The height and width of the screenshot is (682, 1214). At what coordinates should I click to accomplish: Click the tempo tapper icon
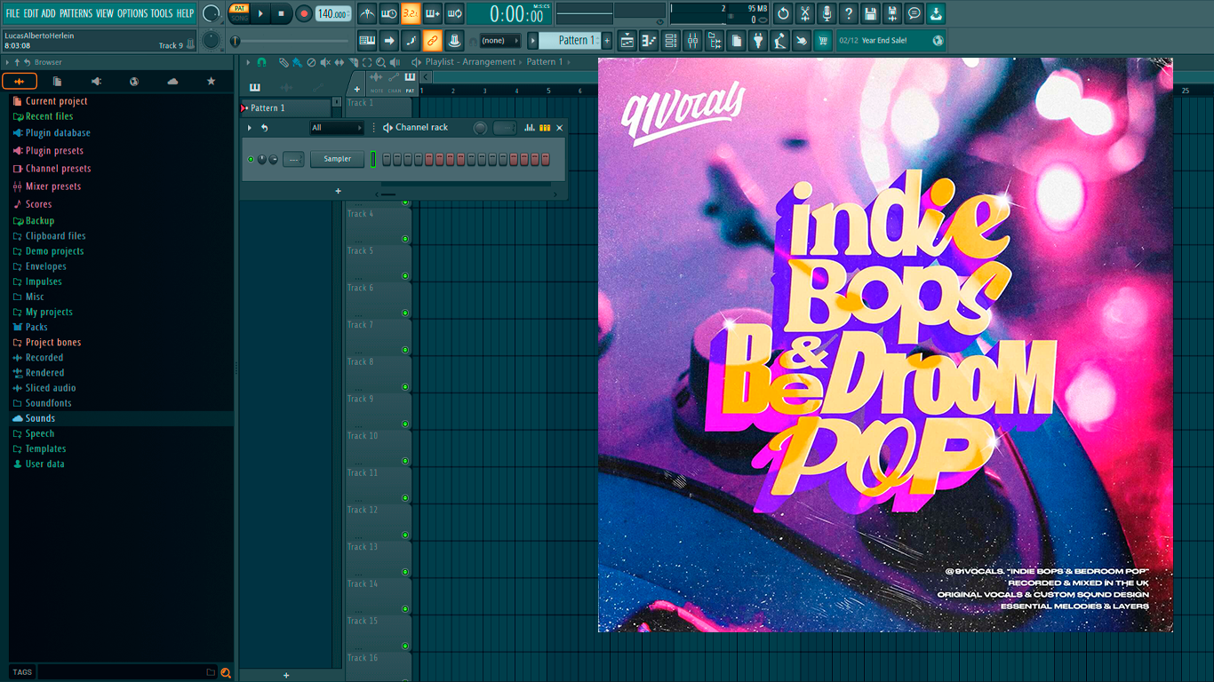[x=779, y=40]
